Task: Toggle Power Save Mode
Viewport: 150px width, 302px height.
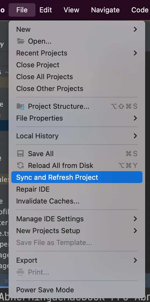Action: click(x=77, y=290)
